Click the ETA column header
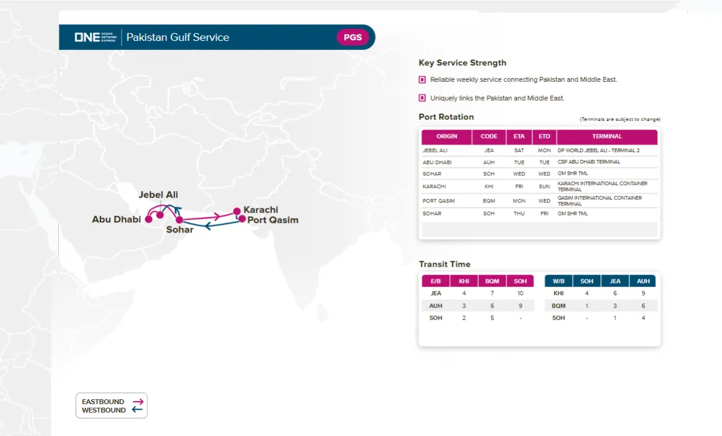Image resolution: width=722 pixels, height=436 pixels. tap(519, 137)
